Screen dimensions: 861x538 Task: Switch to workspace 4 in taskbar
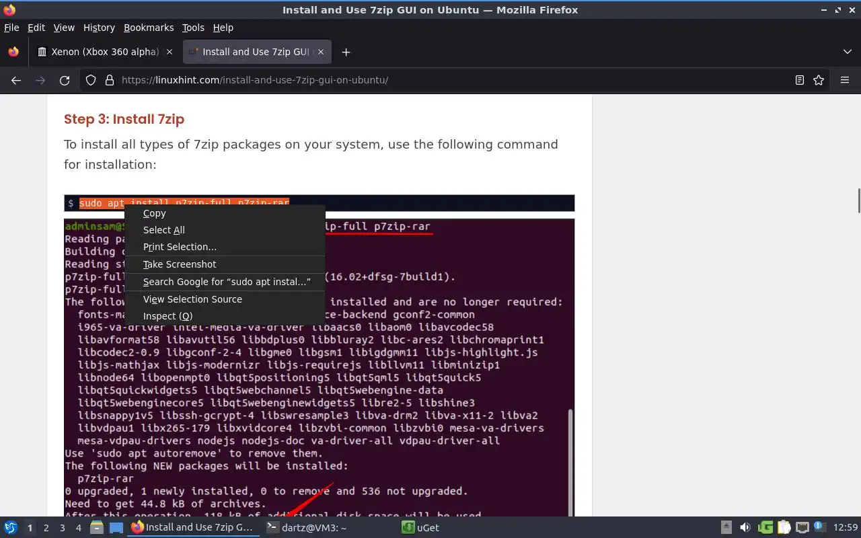pyautogui.click(x=78, y=528)
